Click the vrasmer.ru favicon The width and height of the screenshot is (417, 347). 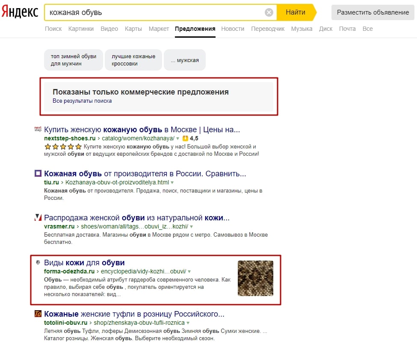point(38,217)
